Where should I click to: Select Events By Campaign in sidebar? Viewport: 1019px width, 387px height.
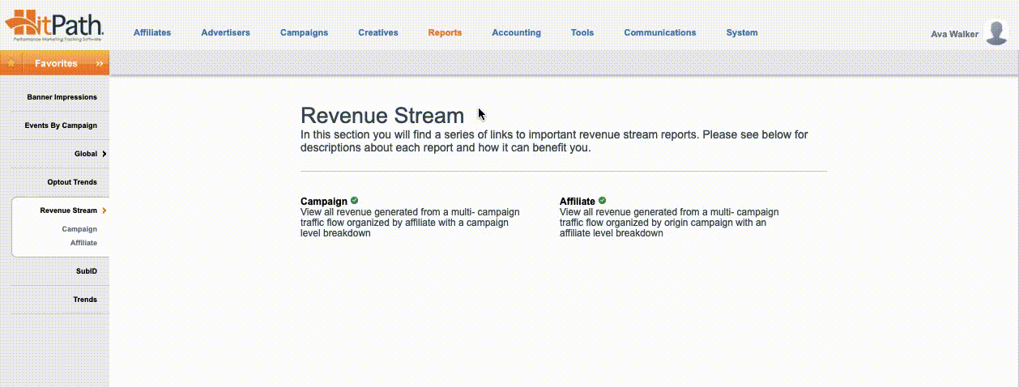click(x=61, y=125)
